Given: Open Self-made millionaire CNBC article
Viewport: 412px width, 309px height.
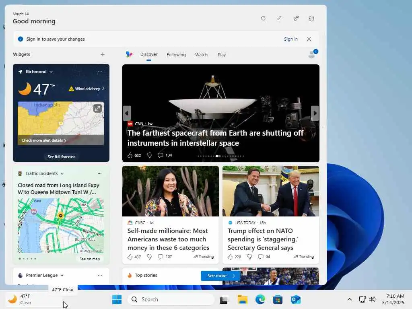Looking at the screenshot, I should (x=169, y=239).
